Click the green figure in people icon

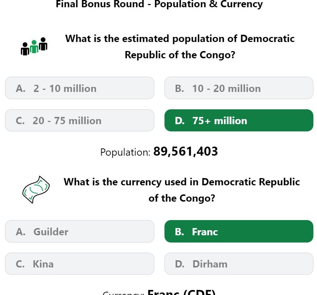click(34, 47)
